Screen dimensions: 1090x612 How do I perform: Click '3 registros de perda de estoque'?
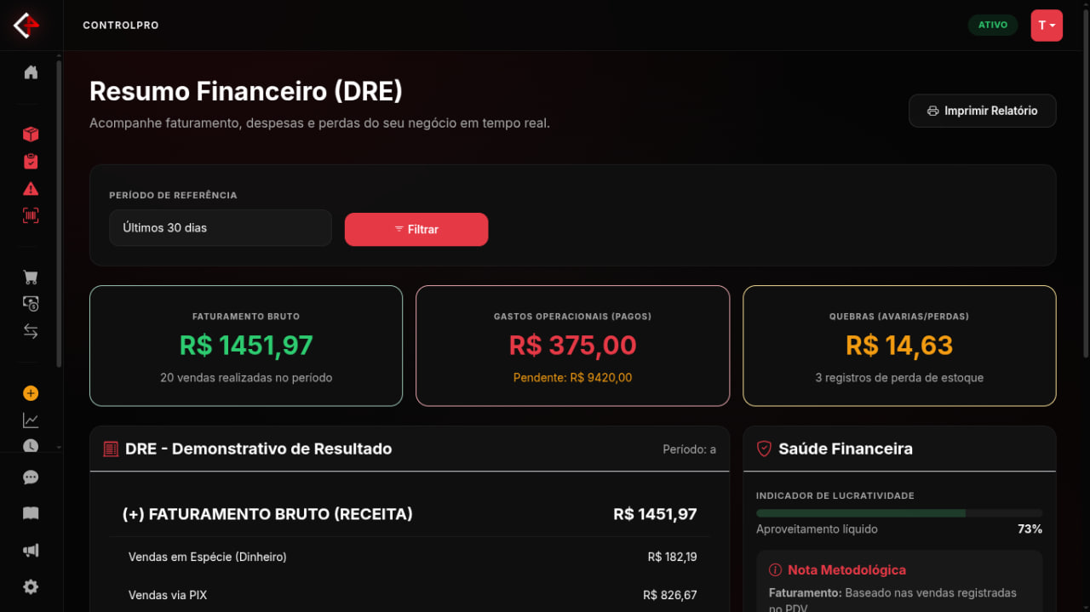coord(899,378)
